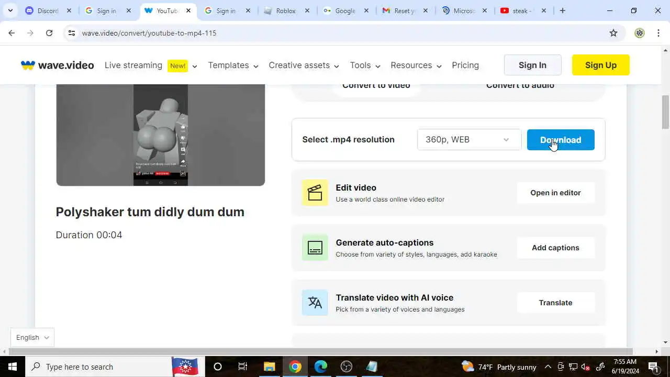The width and height of the screenshot is (670, 377).
Task: View site information for wave.video
Action: [x=72, y=33]
